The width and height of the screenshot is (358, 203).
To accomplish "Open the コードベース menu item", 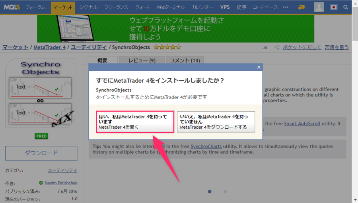I will (265, 7).
